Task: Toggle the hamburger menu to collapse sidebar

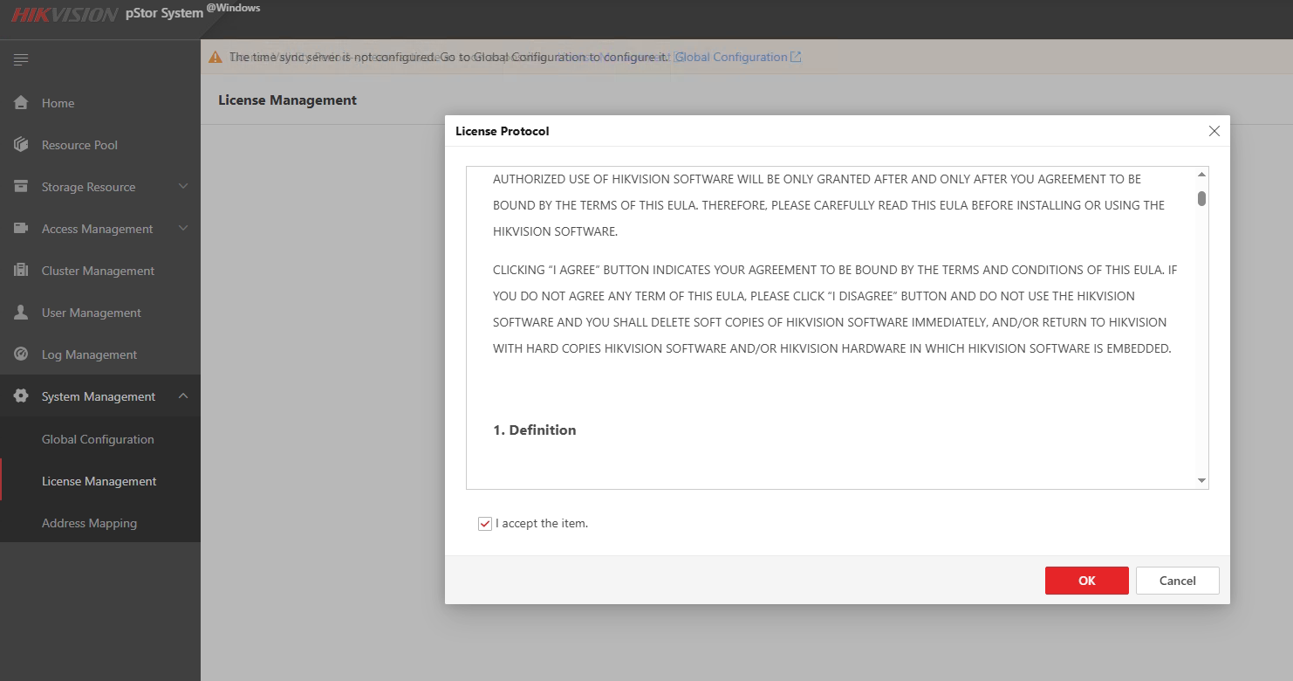Action: (x=21, y=59)
